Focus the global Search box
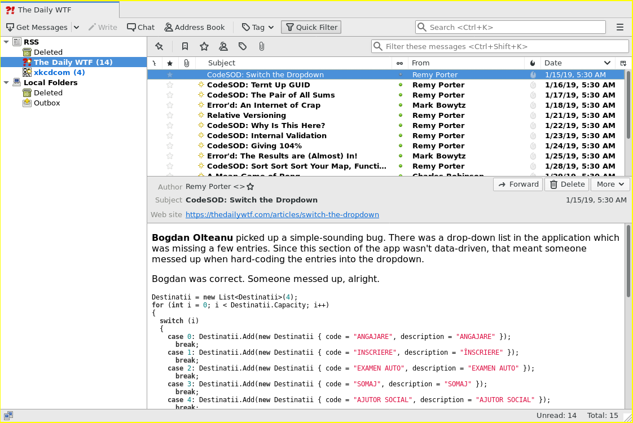This screenshot has height=423, width=633. click(510, 27)
